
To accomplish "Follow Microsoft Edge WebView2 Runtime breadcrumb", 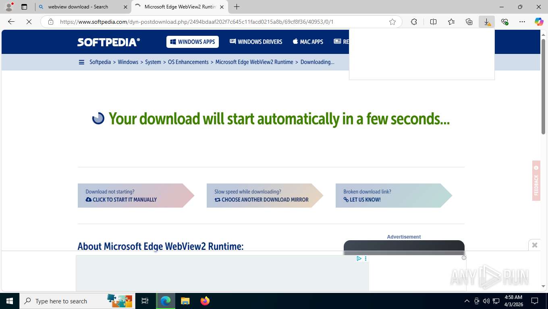I will coord(254,62).
